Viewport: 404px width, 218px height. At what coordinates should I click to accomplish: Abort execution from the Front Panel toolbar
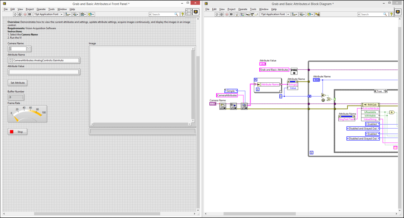pos(25,14)
